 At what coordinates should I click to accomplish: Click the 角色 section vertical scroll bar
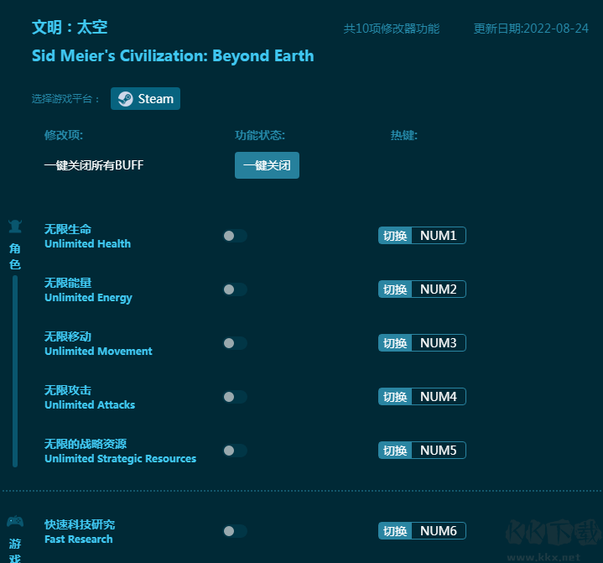pos(15,372)
